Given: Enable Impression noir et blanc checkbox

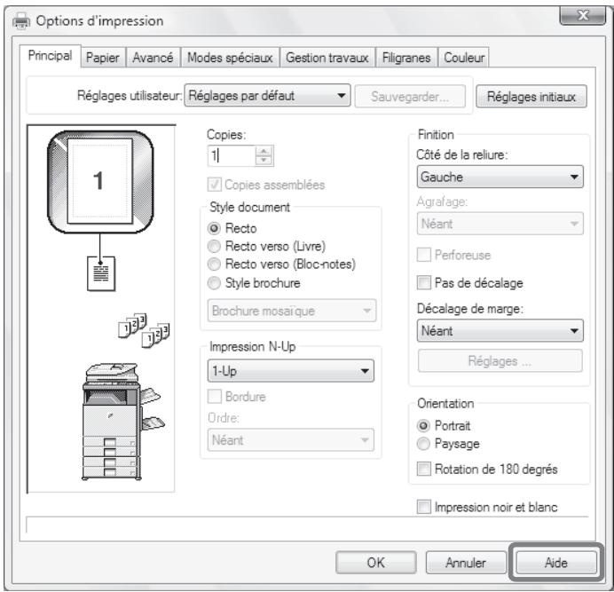Looking at the screenshot, I should click(424, 507).
